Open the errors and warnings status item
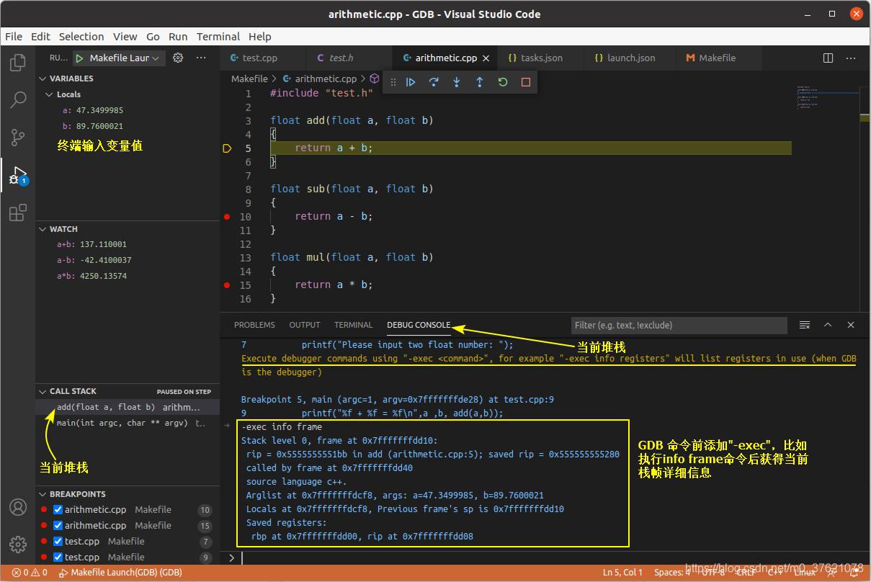Viewport: 871px width, 582px height. (x=30, y=573)
